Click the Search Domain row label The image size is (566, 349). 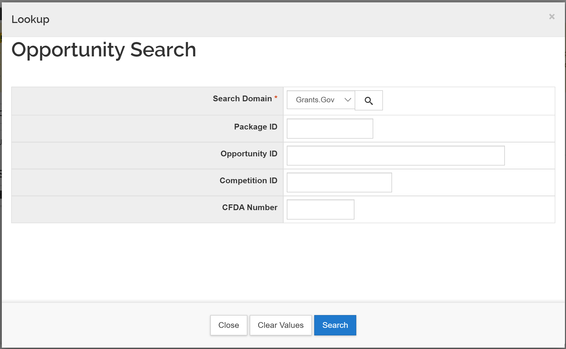242,98
